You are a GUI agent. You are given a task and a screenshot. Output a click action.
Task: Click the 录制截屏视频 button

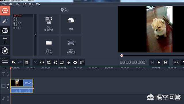click(x=71, y=46)
